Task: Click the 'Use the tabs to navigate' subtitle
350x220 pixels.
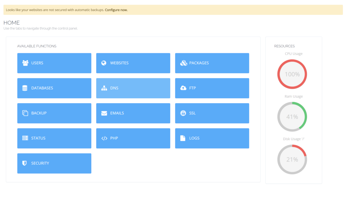Action: point(40,29)
